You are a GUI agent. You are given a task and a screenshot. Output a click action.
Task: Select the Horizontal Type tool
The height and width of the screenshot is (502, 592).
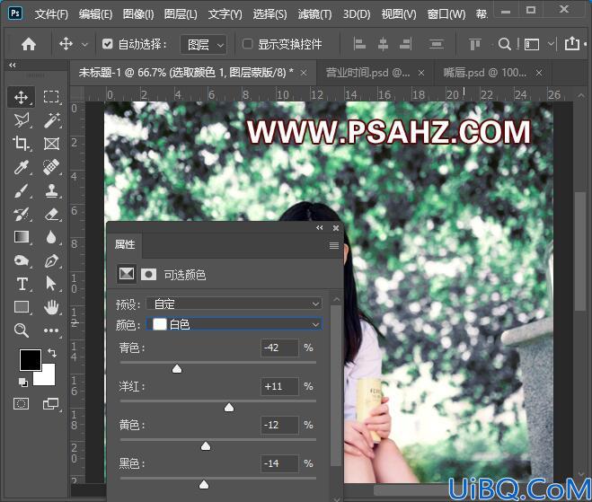[22, 284]
